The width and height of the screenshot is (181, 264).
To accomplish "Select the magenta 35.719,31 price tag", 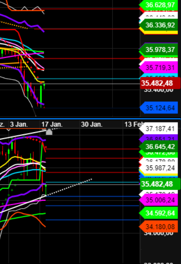I will pyautogui.click(x=159, y=68).
